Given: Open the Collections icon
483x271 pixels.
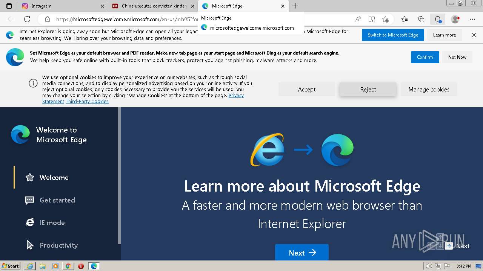Looking at the screenshot, I should (421, 19).
